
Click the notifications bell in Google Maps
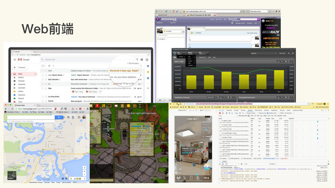[x=73, y=117]
